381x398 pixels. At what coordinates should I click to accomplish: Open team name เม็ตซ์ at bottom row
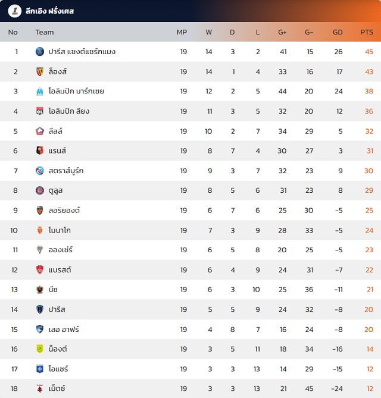coord(57,389)
